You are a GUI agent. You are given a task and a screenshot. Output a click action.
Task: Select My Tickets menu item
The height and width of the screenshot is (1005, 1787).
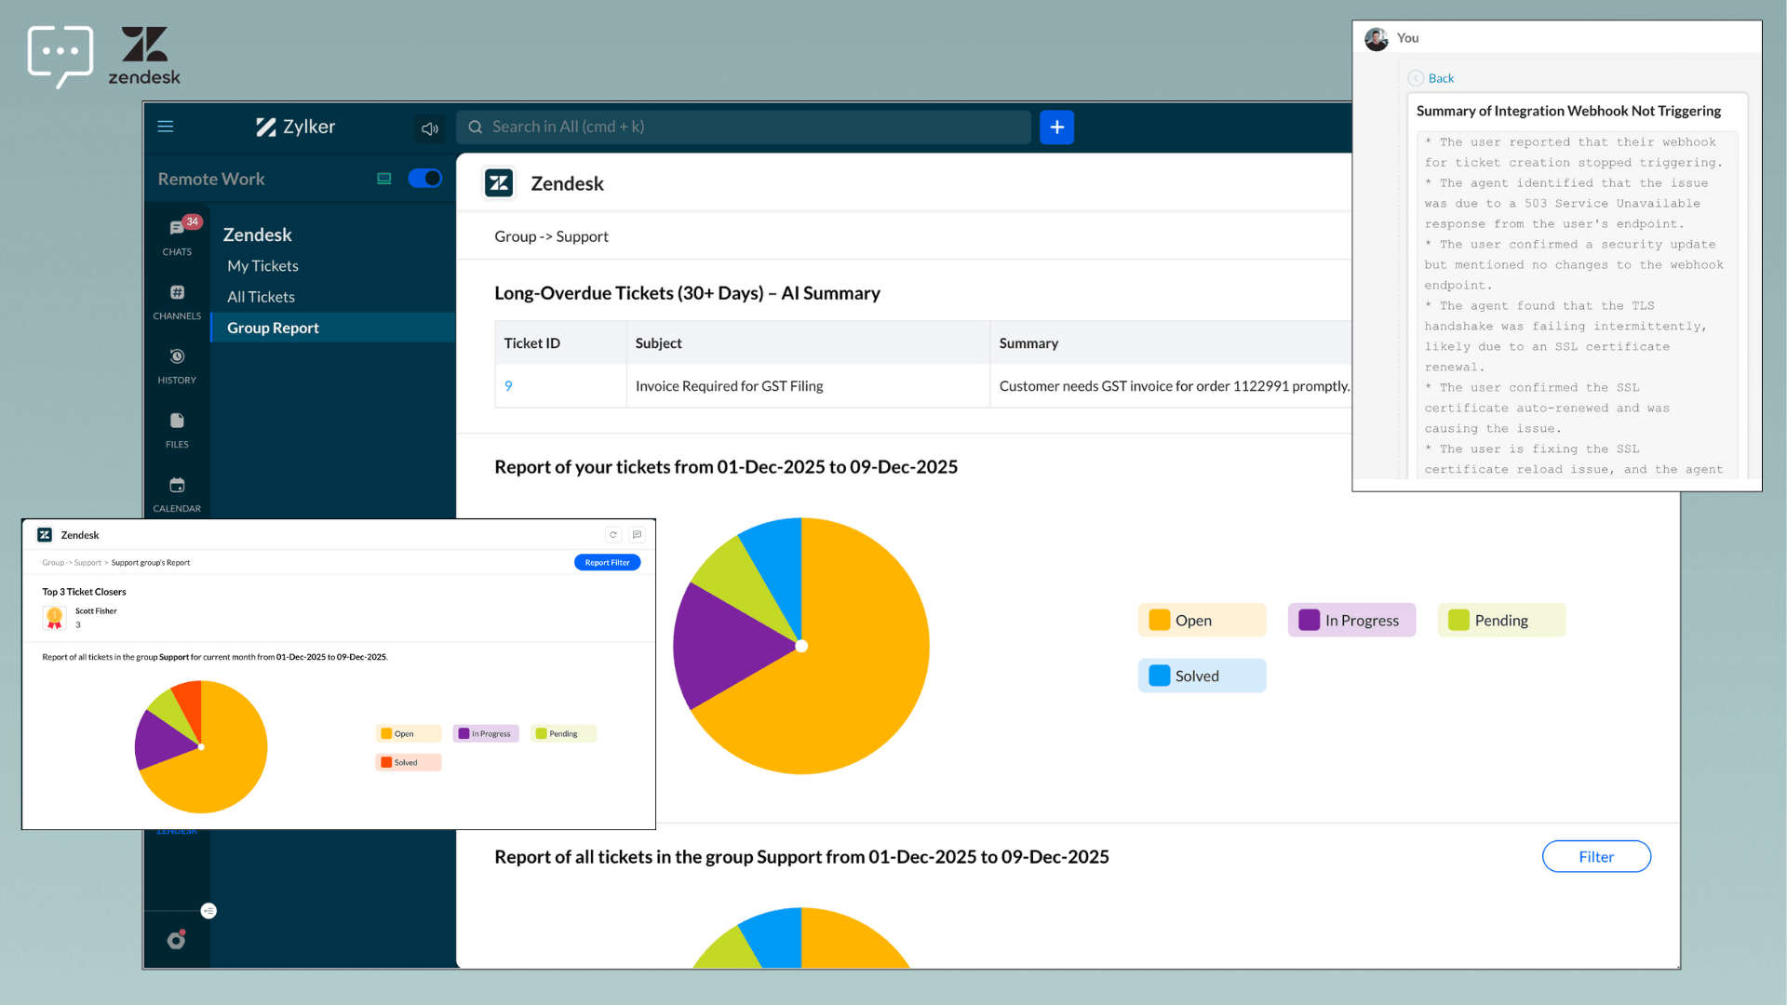click(x=262, y=266)
